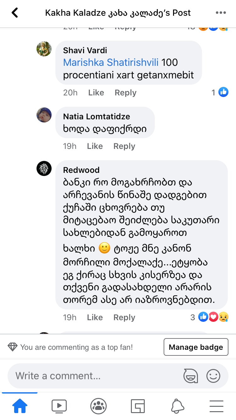This screenshot has height=420, width=236.
Task: Open the Notifications bell
Action: [x=177, y=406]
